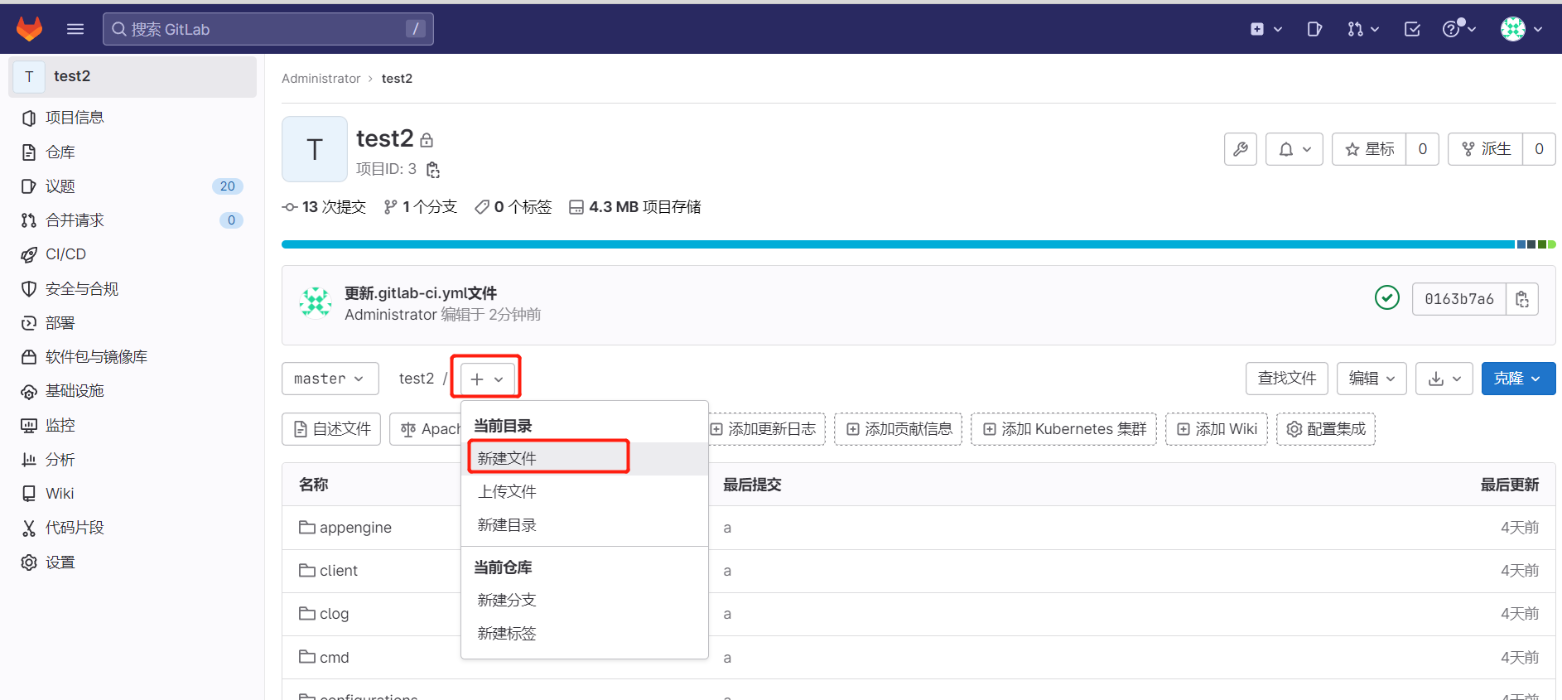
Task: Choose New branch in the menu
Action: point(507,600)
